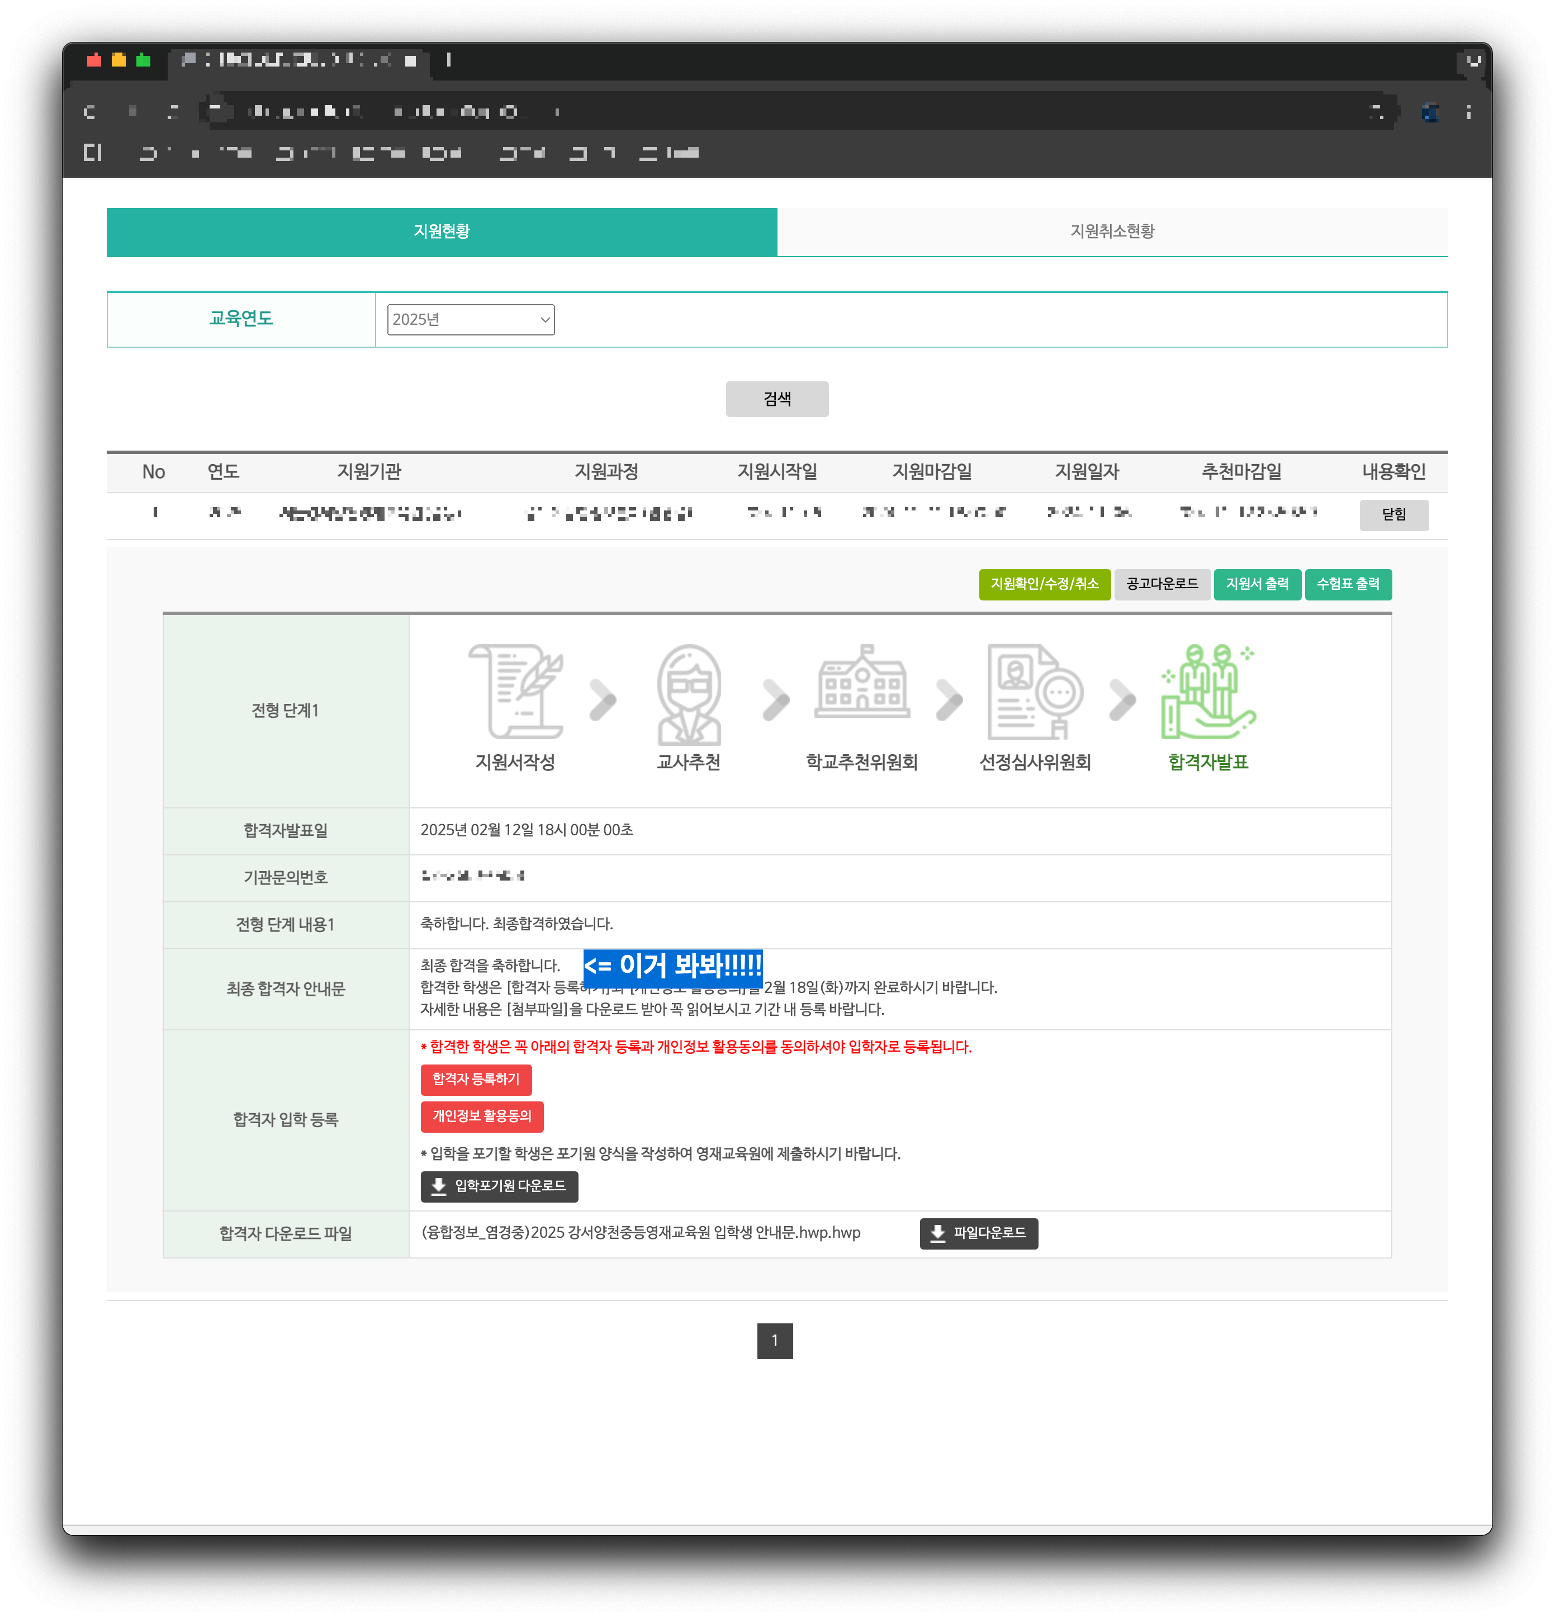Click the green 합격자발표 people icon
The width and height of the screenshot is (1555, 1618).
(1207, 692)
